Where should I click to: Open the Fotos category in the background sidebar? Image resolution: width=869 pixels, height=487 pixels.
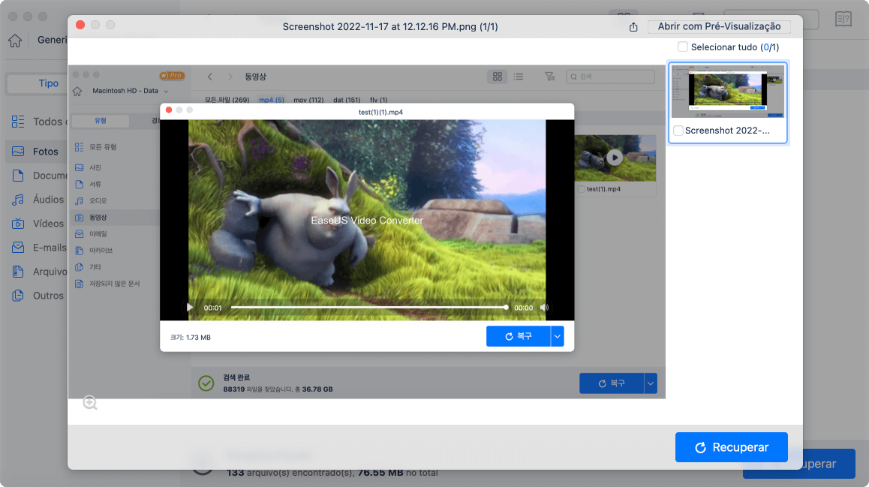point(36,152)
